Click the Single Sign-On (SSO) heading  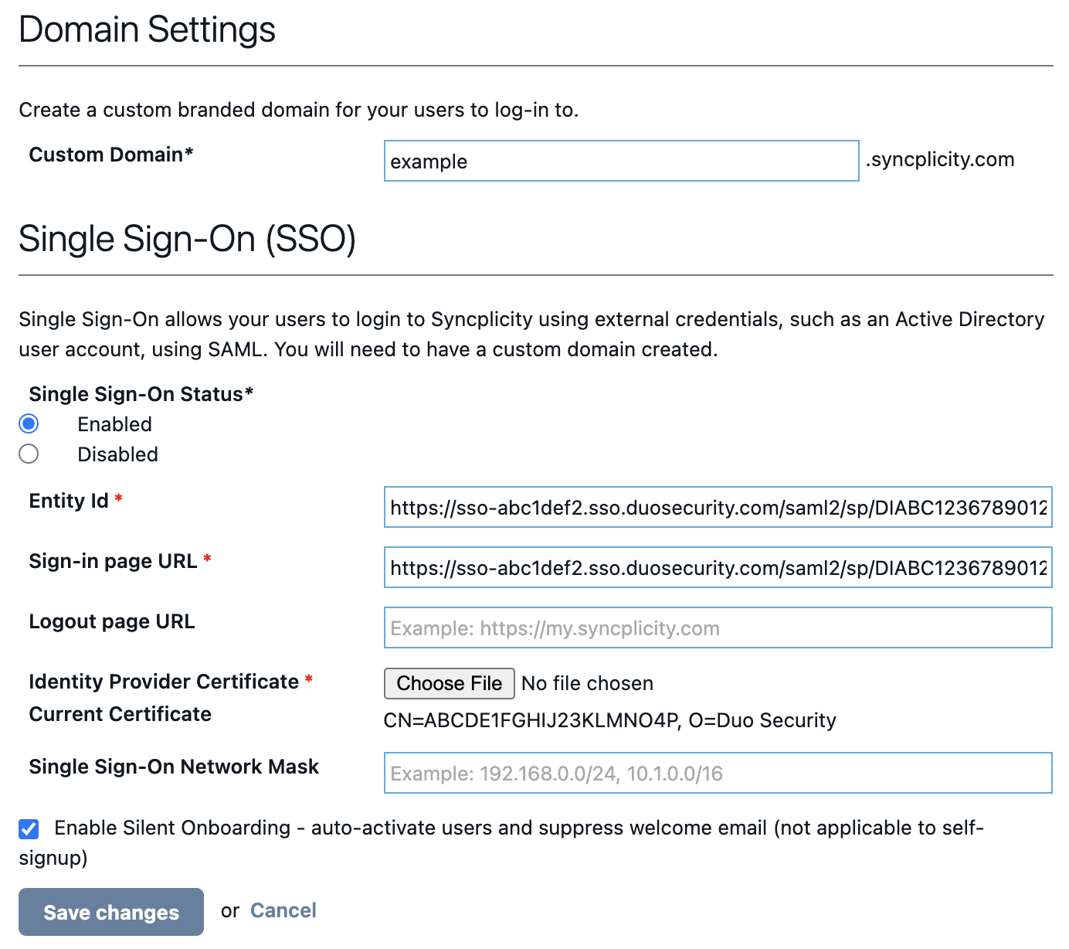click(188, 239)
